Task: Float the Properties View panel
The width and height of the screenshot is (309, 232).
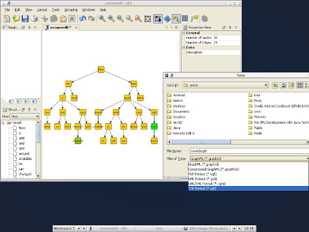Action: [224, 28]
